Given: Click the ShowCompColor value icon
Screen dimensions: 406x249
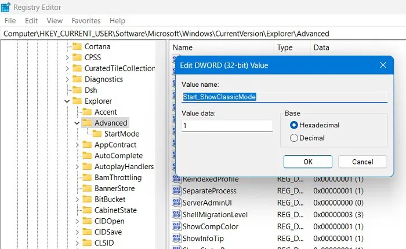Looking at the screenshot, I should (x=177, y=226).
